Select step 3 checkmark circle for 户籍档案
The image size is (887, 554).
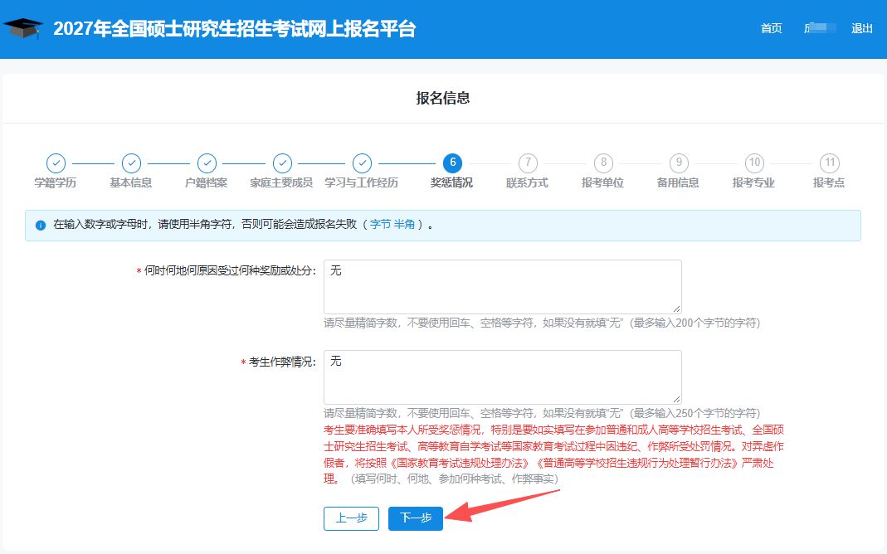pos(207,163)
